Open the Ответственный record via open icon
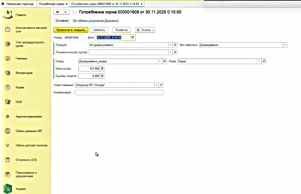Screen dimensions: 301x194 tap(161, 85)
